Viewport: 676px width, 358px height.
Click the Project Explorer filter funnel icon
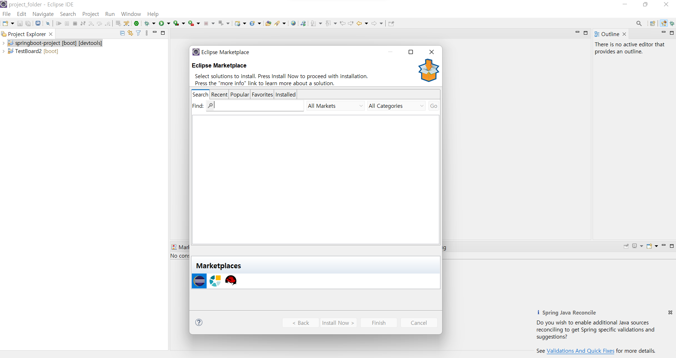(x=138, y=33)
